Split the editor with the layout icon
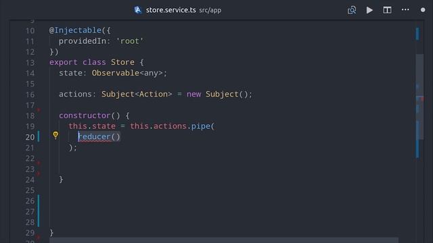 tap(387, 10)
